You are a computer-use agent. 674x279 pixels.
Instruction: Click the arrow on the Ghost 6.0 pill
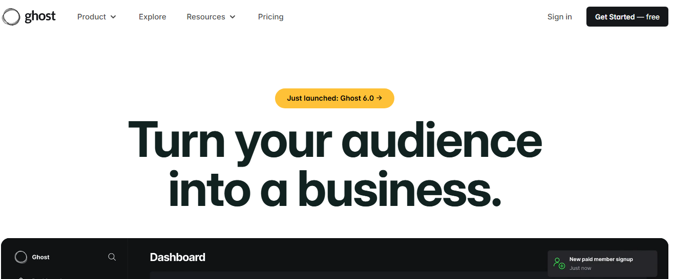379,98
